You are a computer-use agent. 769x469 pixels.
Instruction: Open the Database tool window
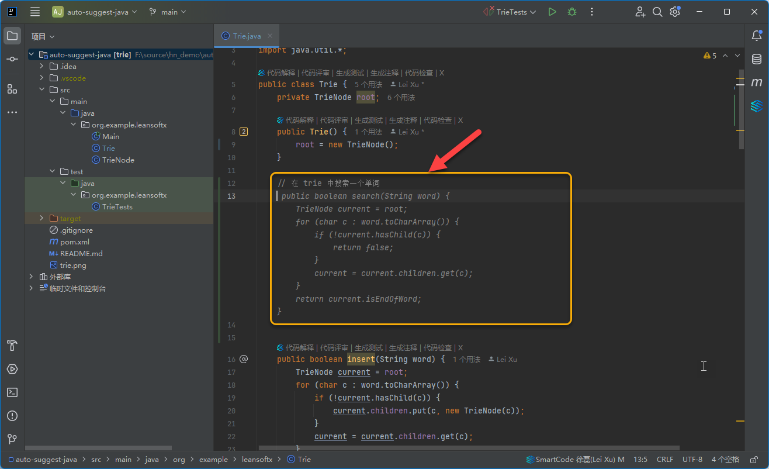(x=757, y=59)
